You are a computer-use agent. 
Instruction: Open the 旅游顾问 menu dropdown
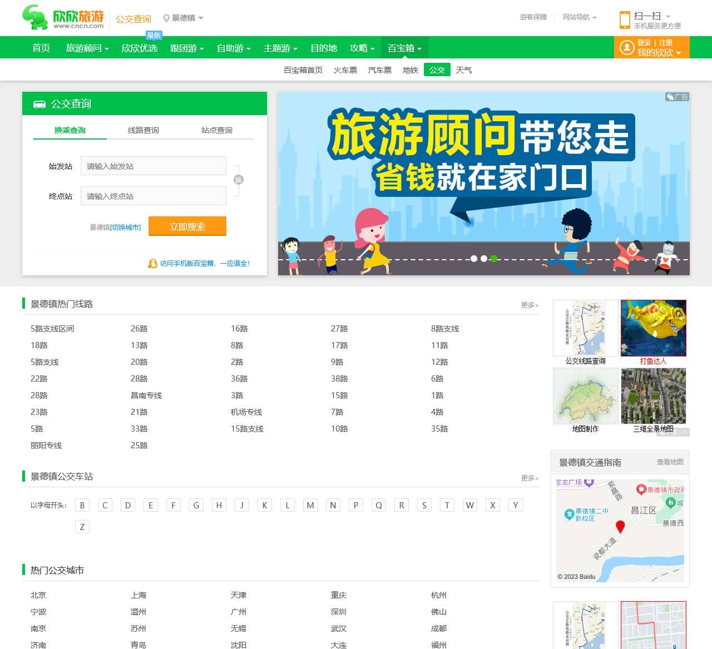tap(87, 48)
